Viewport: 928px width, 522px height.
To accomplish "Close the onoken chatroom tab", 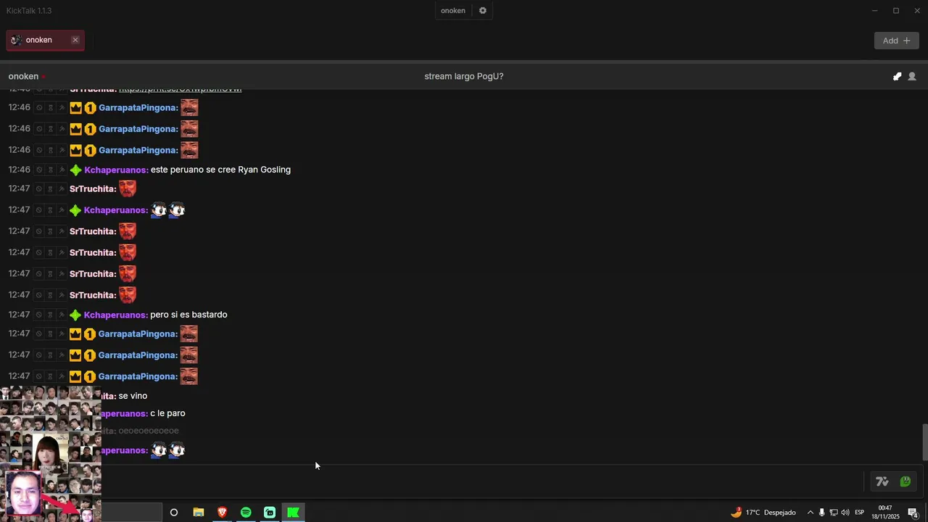I will 75,40.
